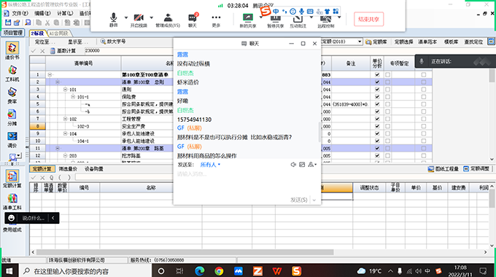Image resolution: width=496 pixels, height=277 pixels.
Task: Collapse tree node 101-1
Action: coord(73,97)
